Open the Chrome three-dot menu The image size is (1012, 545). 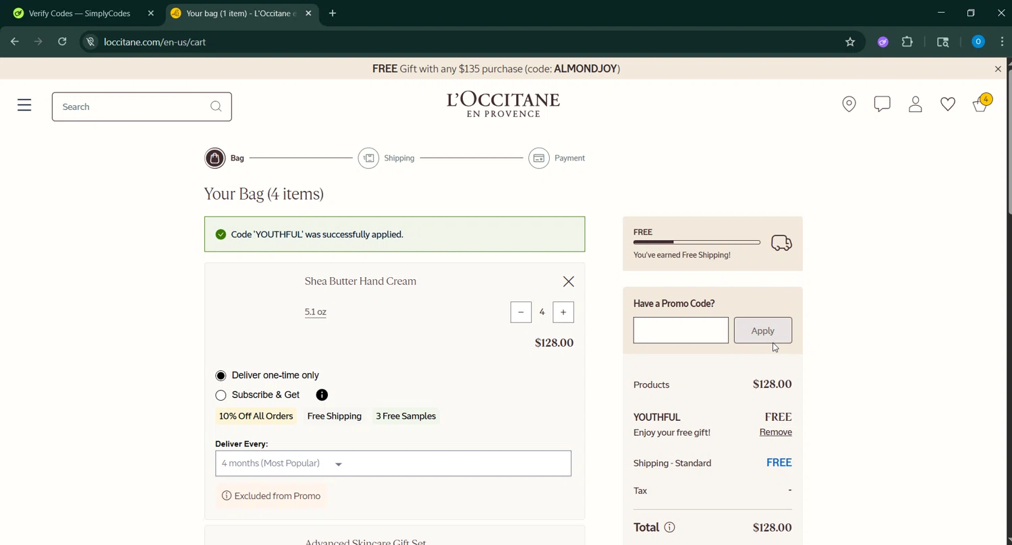(1002, 42)
